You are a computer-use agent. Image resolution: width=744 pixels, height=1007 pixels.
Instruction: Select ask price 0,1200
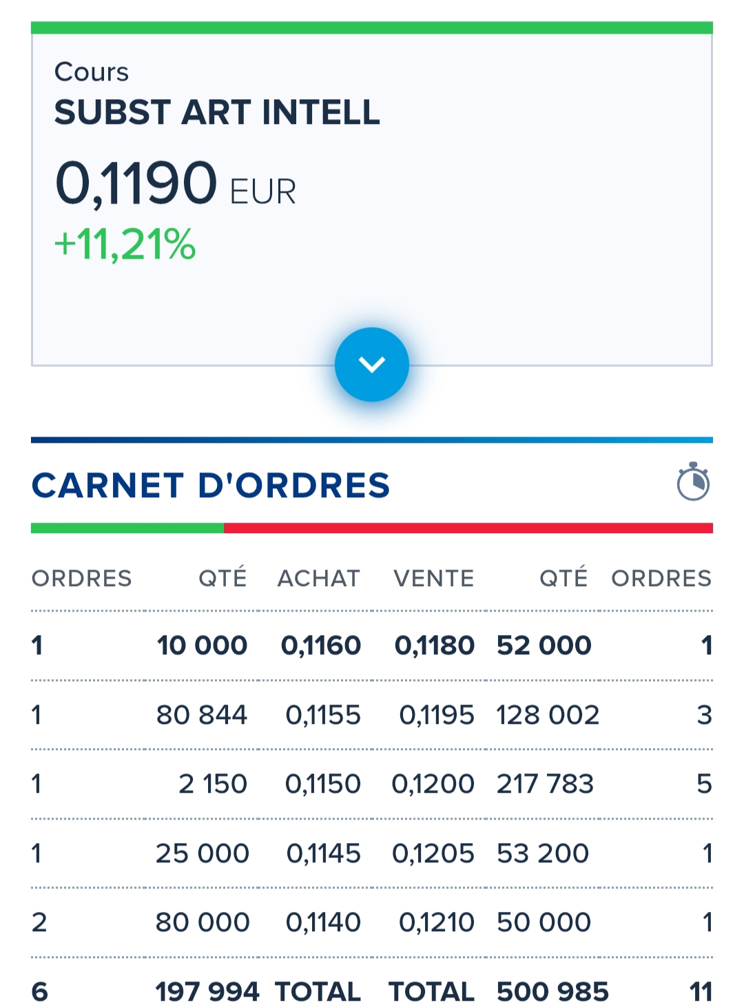[433, 784]
